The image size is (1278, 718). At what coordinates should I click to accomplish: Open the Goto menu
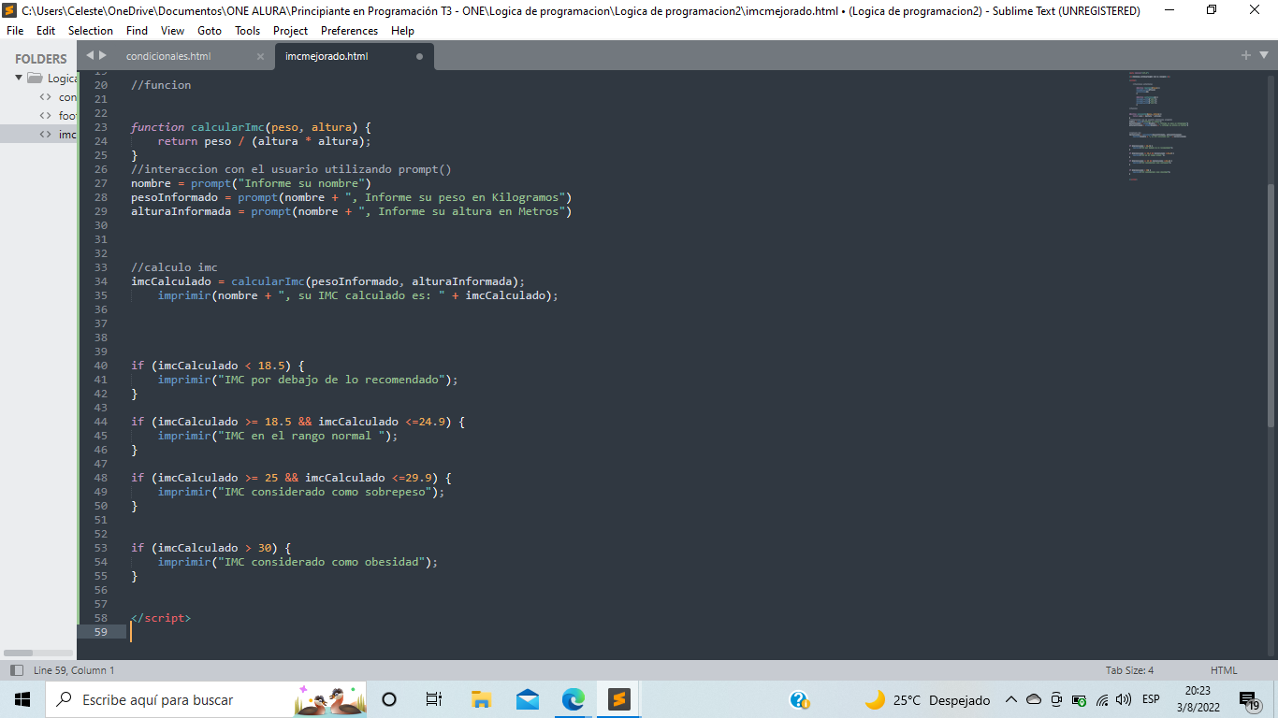tap(210, 31)
